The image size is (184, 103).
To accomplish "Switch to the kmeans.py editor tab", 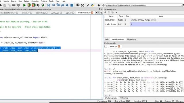I will (x=26, y=13).
